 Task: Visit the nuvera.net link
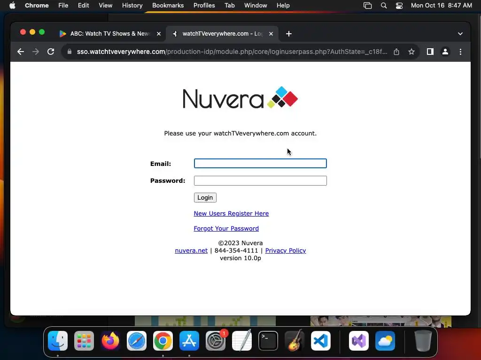click(191, 250)
